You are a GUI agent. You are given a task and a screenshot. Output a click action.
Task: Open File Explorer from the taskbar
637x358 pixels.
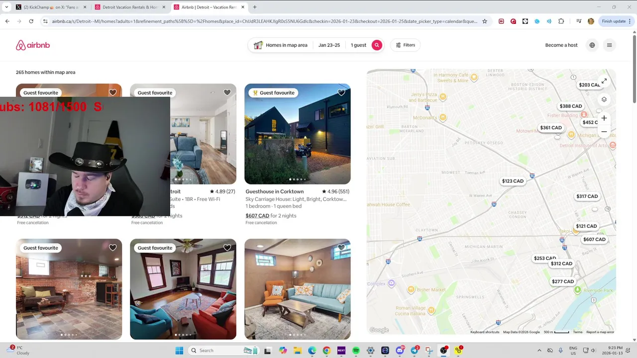[298, 351]
